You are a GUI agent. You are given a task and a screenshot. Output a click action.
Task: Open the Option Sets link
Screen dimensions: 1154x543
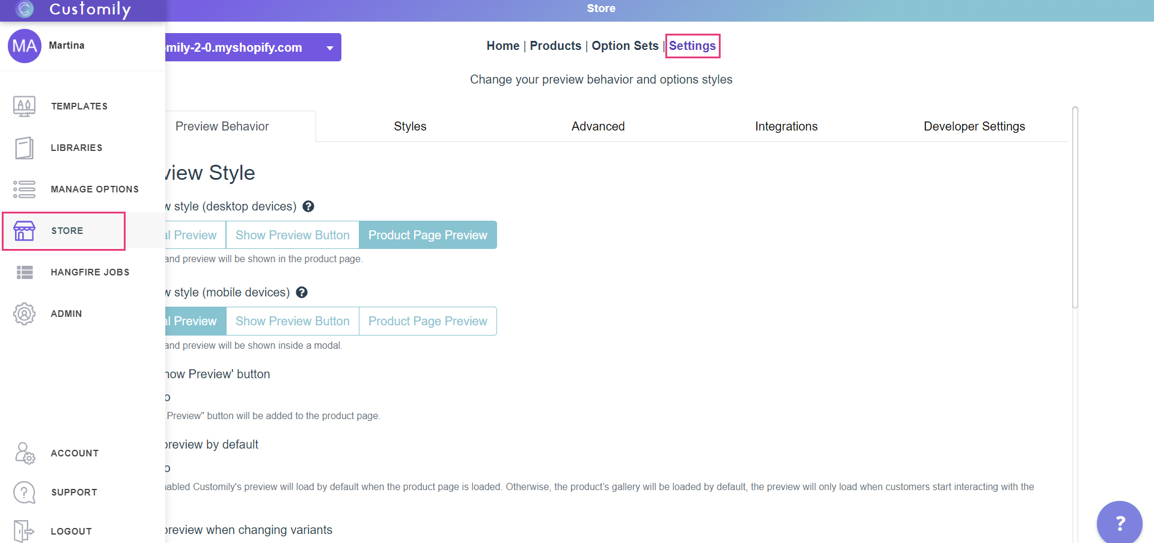point(625,46)
